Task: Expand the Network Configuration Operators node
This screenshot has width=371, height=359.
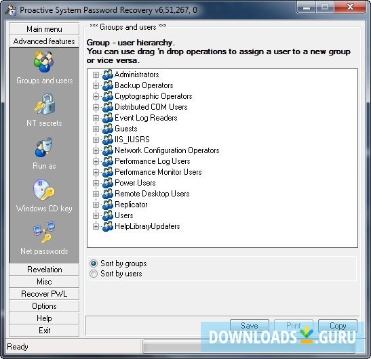Action: (x=96, y=150)
